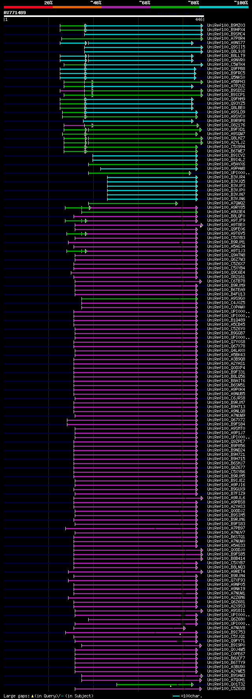Screen dimensions: 252x699
Task: Click label UniRef100_B1Q489
Action: click(x=226, y=320)
